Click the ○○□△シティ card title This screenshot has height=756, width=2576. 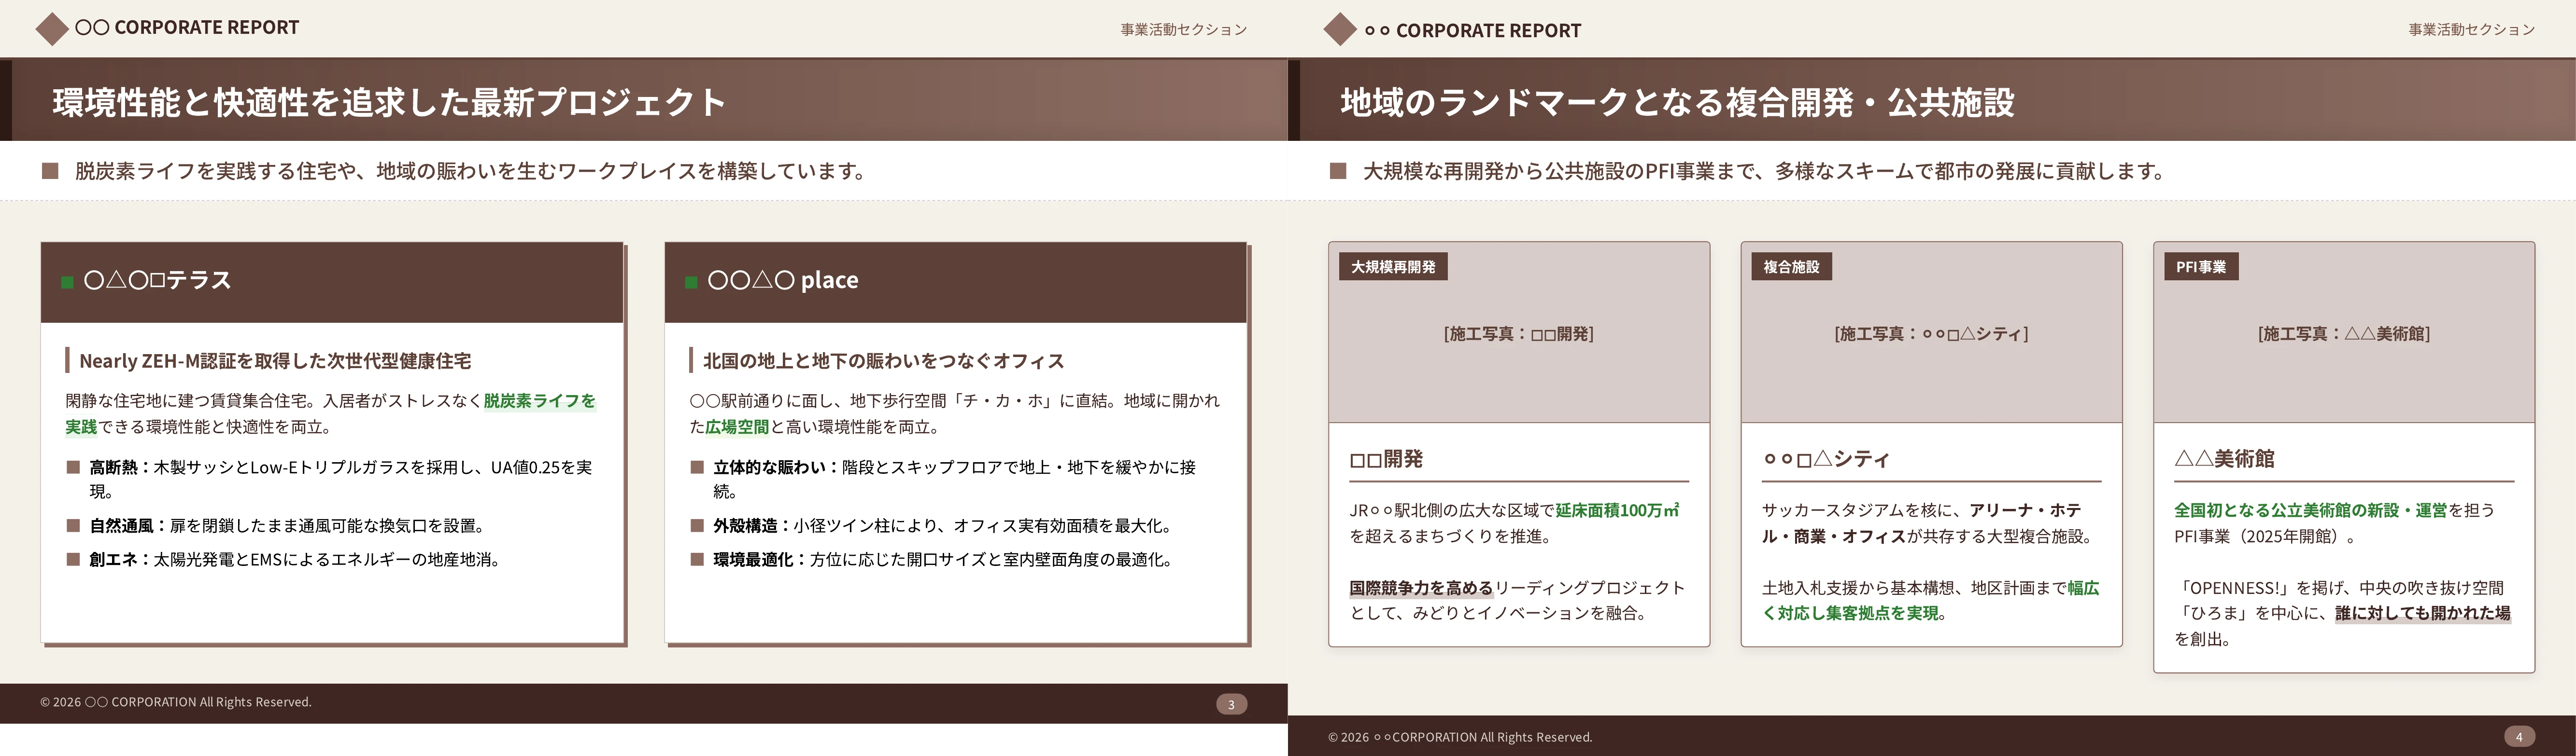pos(1826,459)
